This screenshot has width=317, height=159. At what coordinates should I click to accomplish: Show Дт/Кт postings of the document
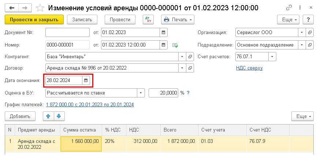[148, 20]
